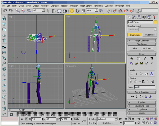Screen dimensions: 159x126
Task: Expand the Assign Controller rollout
Action: pyautogui.click(x=142, y=41)
